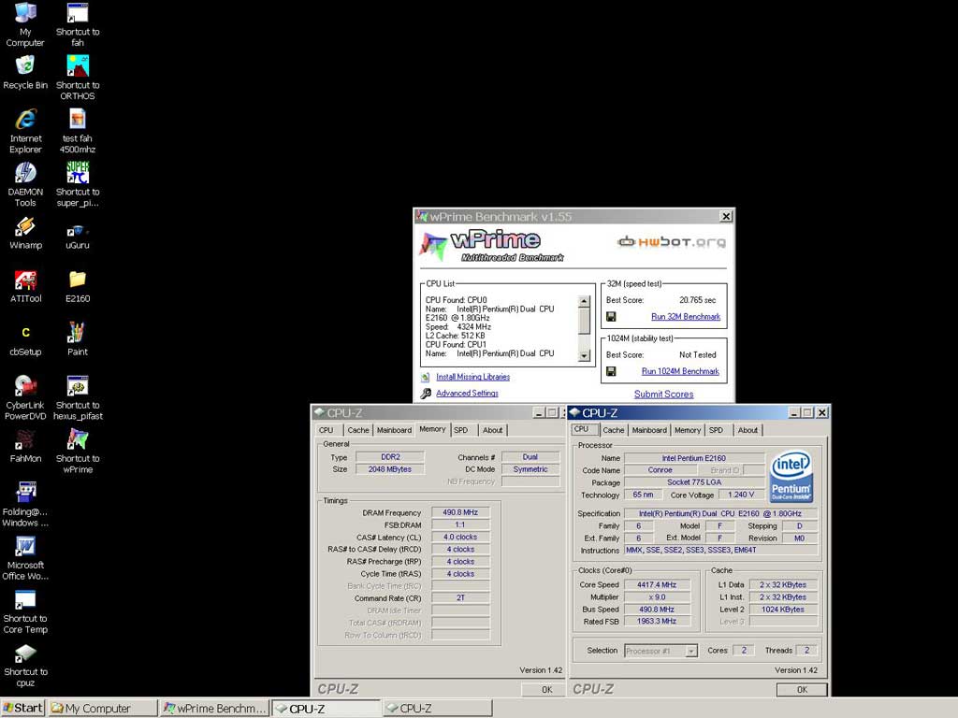The width and height of the screenshot is (958, 718).
Task: Click the Start button
Action: 23,709
